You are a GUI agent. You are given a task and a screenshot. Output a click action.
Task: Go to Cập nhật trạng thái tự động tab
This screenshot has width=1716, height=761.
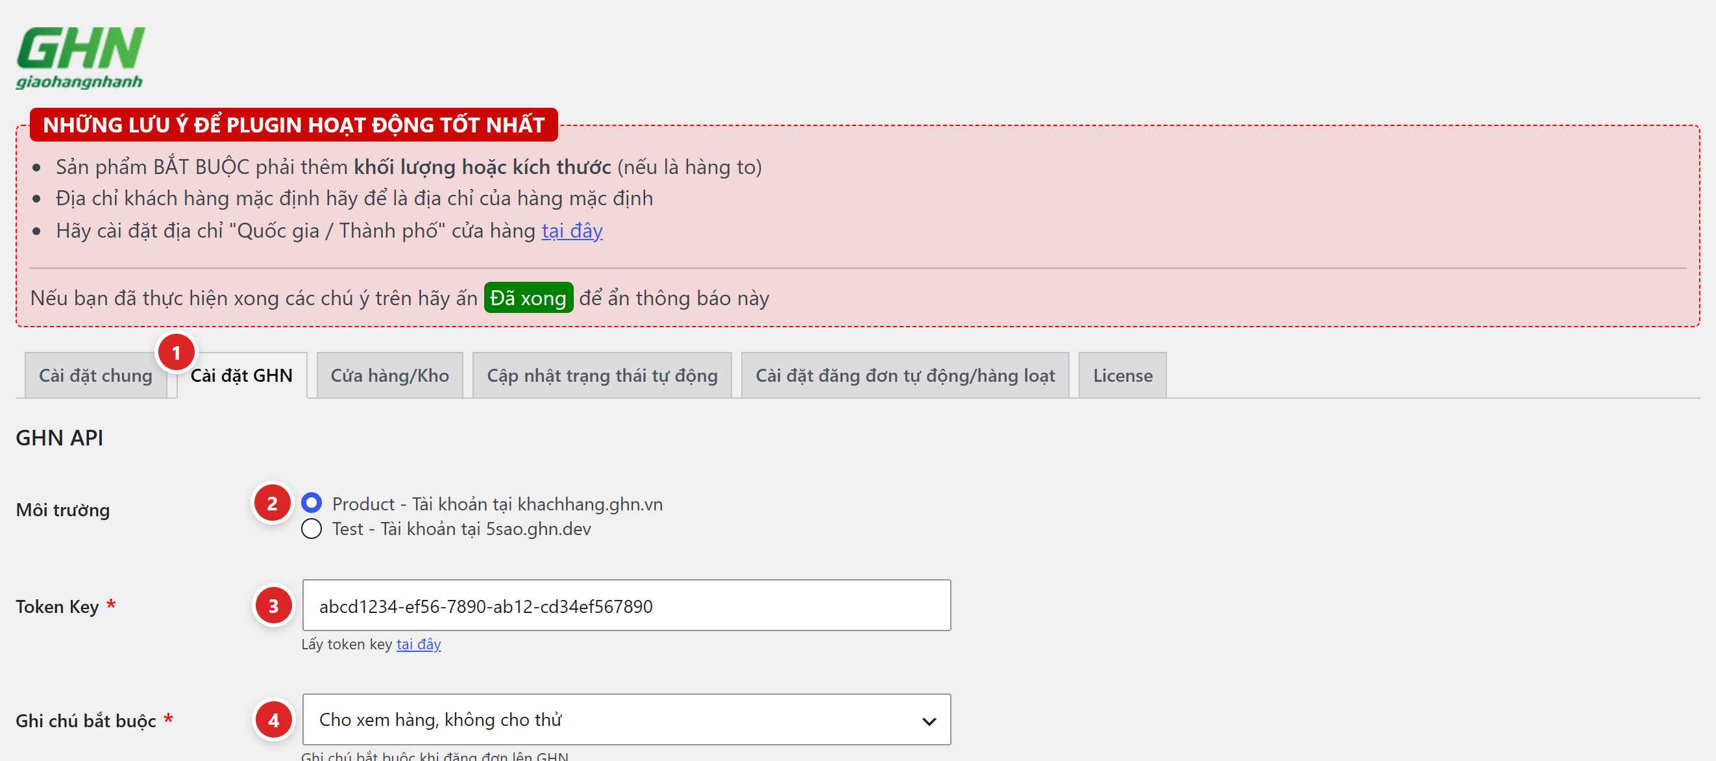point(602,375)
